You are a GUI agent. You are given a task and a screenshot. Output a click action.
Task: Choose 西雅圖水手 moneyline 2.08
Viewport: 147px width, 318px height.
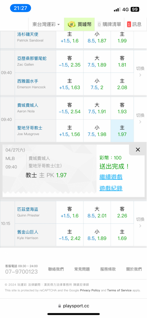(x=122, y=84)
